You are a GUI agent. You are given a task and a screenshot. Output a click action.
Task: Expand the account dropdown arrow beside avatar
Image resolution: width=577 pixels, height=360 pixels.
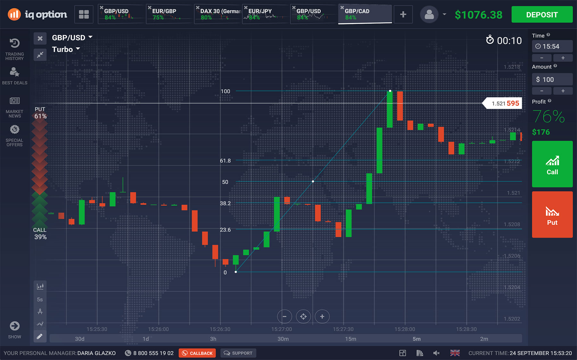click(x=444, y=14)
